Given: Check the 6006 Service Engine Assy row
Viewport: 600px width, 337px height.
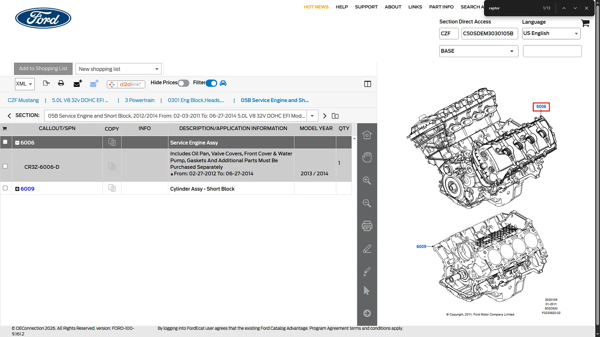Looking at the screenshot, I should (x=5, y=142).
